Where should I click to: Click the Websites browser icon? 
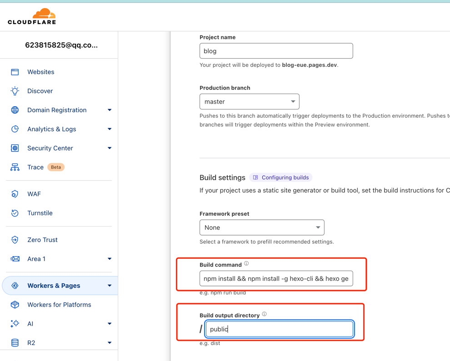coord(15,72)
